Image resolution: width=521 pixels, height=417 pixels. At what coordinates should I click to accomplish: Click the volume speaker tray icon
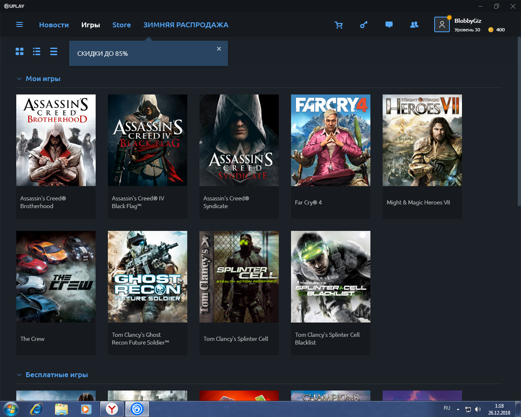click(477, 409)
